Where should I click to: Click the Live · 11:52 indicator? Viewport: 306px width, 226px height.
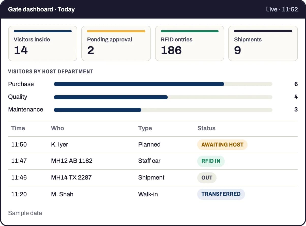(282, 9)
